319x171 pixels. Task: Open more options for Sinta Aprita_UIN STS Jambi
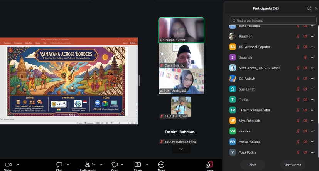(312, 68)
